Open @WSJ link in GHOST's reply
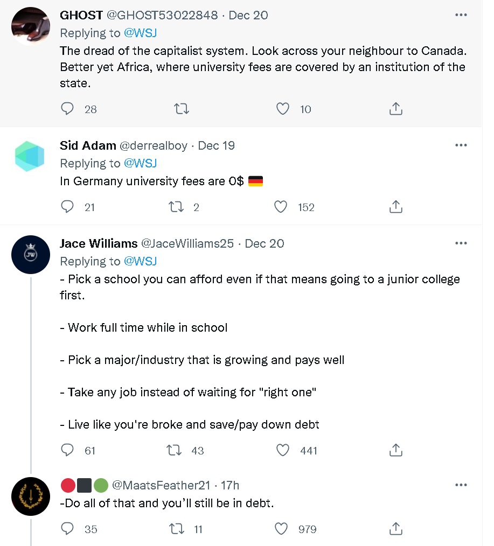The image size is (494, 546). 140,33
